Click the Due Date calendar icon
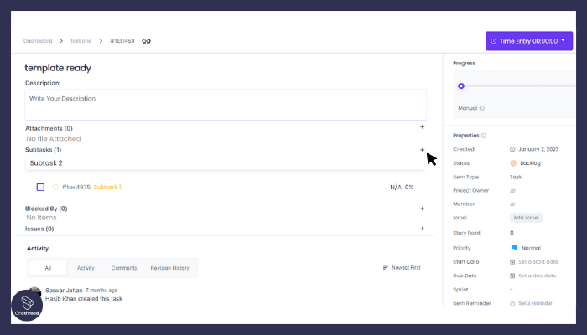Image resolution: width=587 pixels, height=335 pixels. [512, 276]
